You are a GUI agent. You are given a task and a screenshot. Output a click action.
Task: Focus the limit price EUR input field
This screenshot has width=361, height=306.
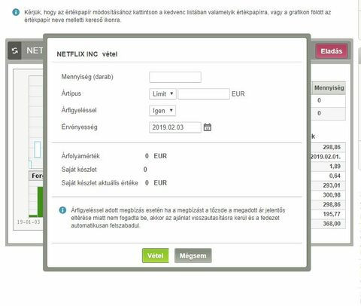204,93
